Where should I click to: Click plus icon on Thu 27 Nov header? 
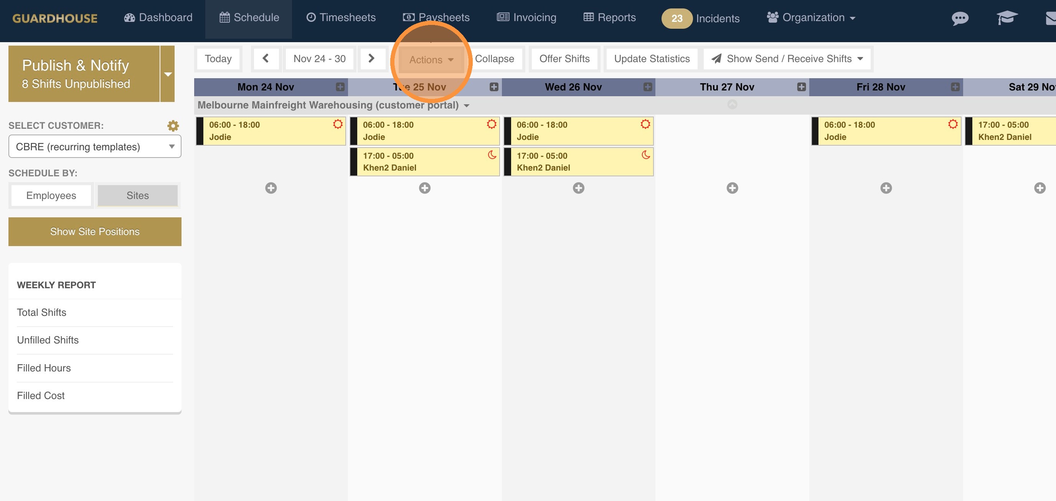click(x=801, y=87)
